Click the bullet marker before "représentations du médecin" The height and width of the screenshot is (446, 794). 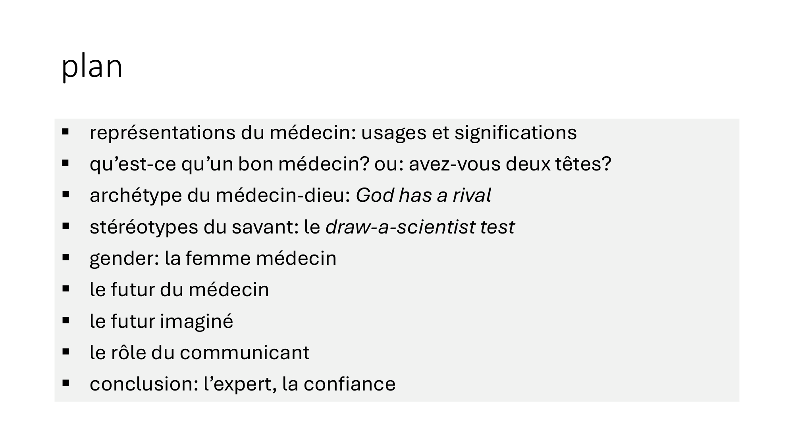pyautogui.click(x=66, y=131)
